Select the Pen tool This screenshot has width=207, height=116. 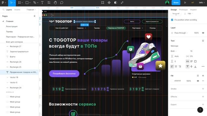35,3
